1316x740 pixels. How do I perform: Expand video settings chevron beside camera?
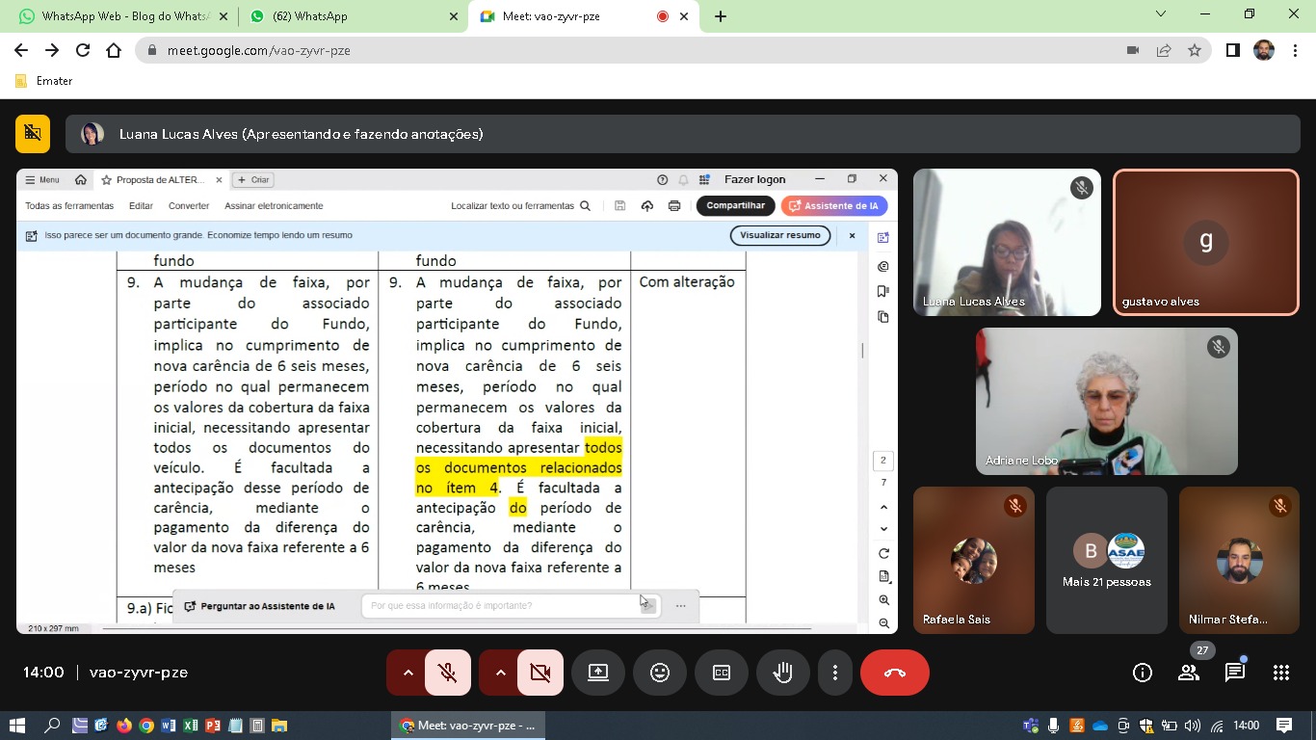click(500, 673)
